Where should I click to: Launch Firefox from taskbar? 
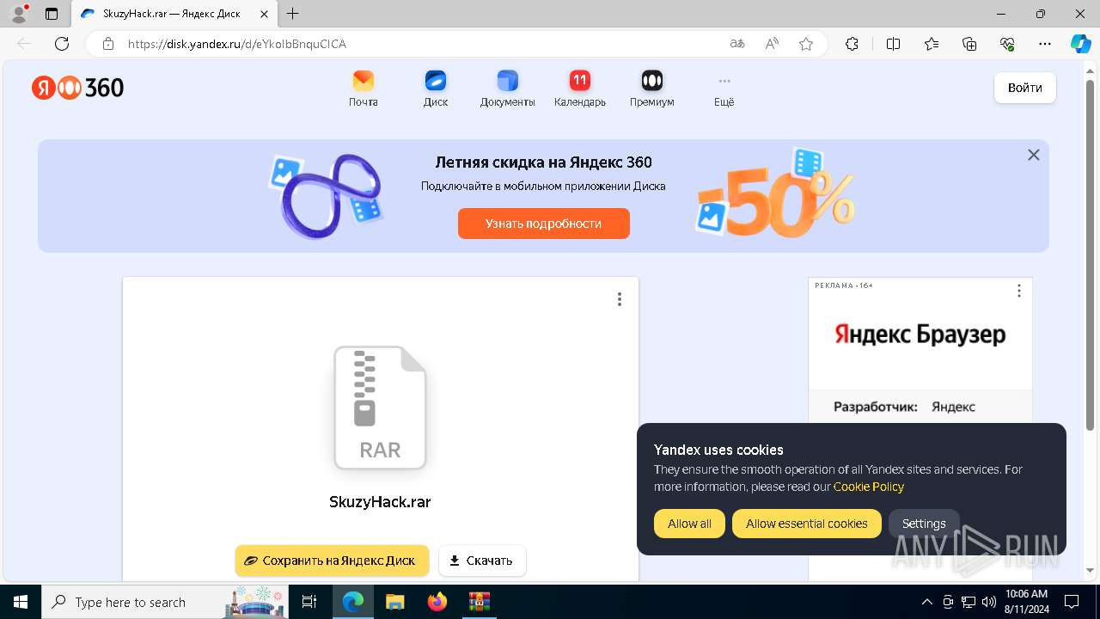pyautogui.click(x=437, y=602)
